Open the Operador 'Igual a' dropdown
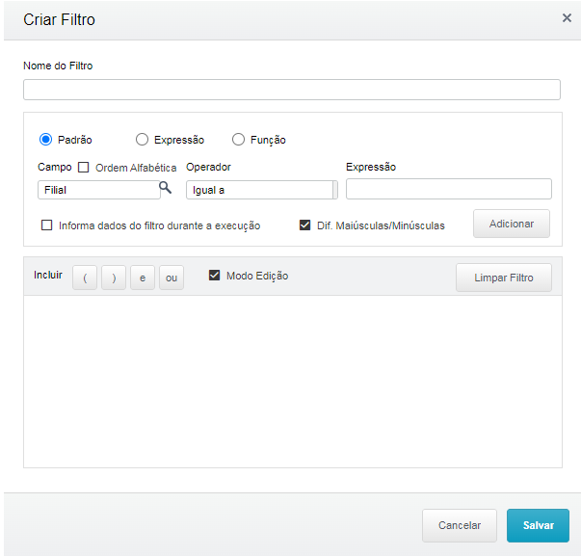The height and width of the screenshot is (556, 581). (261, 190)
